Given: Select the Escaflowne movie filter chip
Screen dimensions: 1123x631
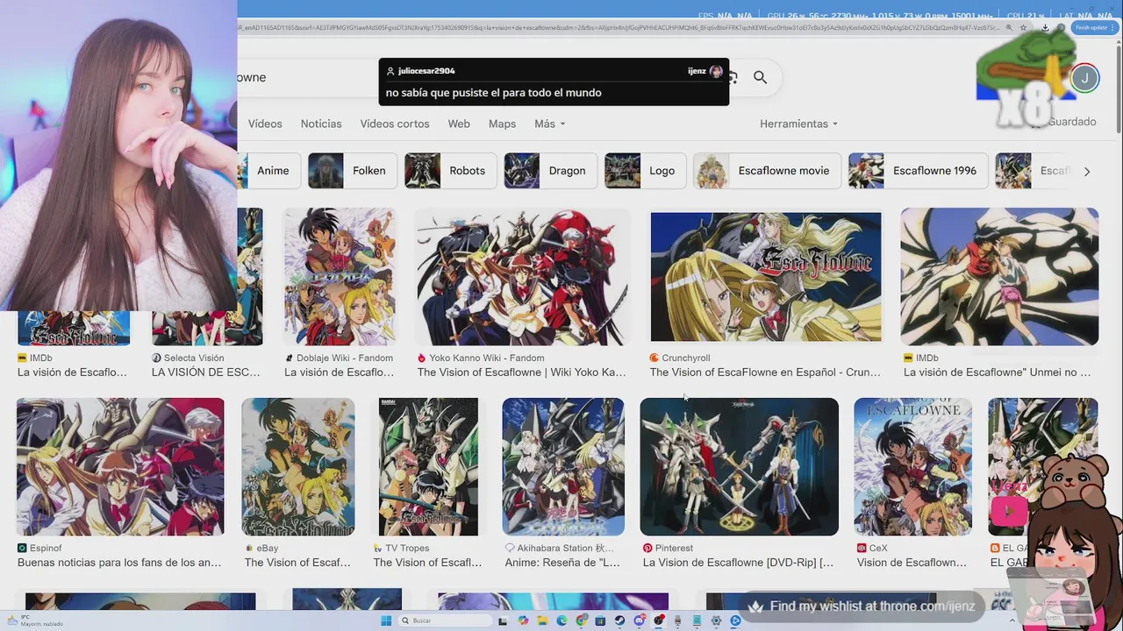Looking at the screenshot, I should click(x=767, y=171).
